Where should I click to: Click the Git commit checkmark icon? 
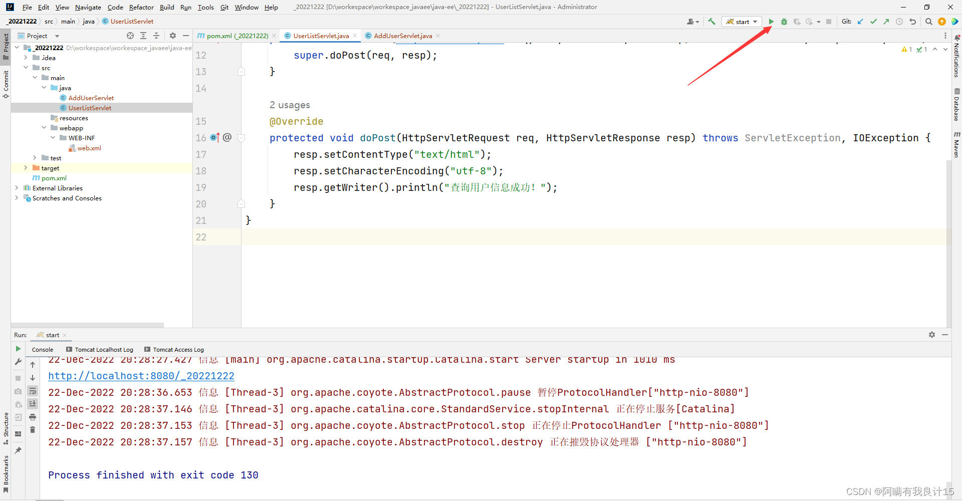(873, 22)
